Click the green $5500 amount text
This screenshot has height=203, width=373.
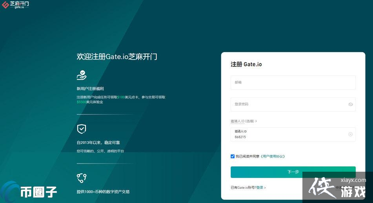tap(81, 102)
